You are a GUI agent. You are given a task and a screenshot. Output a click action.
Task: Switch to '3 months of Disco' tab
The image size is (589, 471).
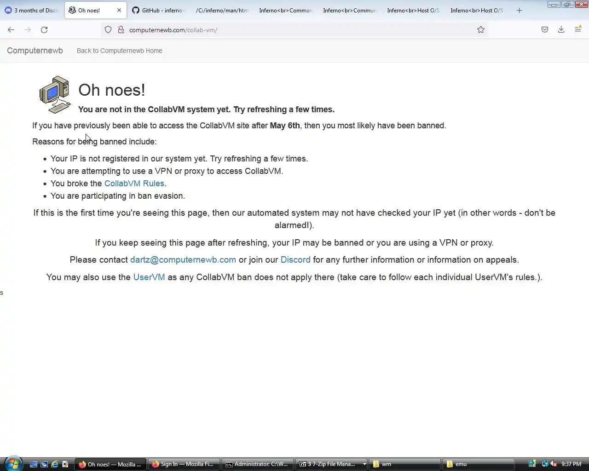click(32, 10)
